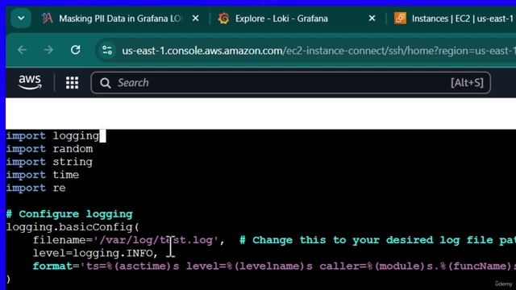Switch to Masking PII Data in Grafana tab
Image resolution: width=516 pixels, height=290 pixels.
click(x=120, y=19)
